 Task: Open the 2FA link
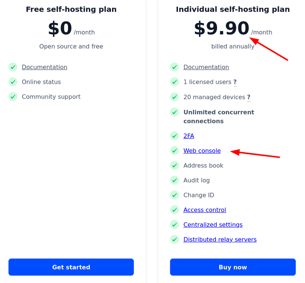[189, 136]
